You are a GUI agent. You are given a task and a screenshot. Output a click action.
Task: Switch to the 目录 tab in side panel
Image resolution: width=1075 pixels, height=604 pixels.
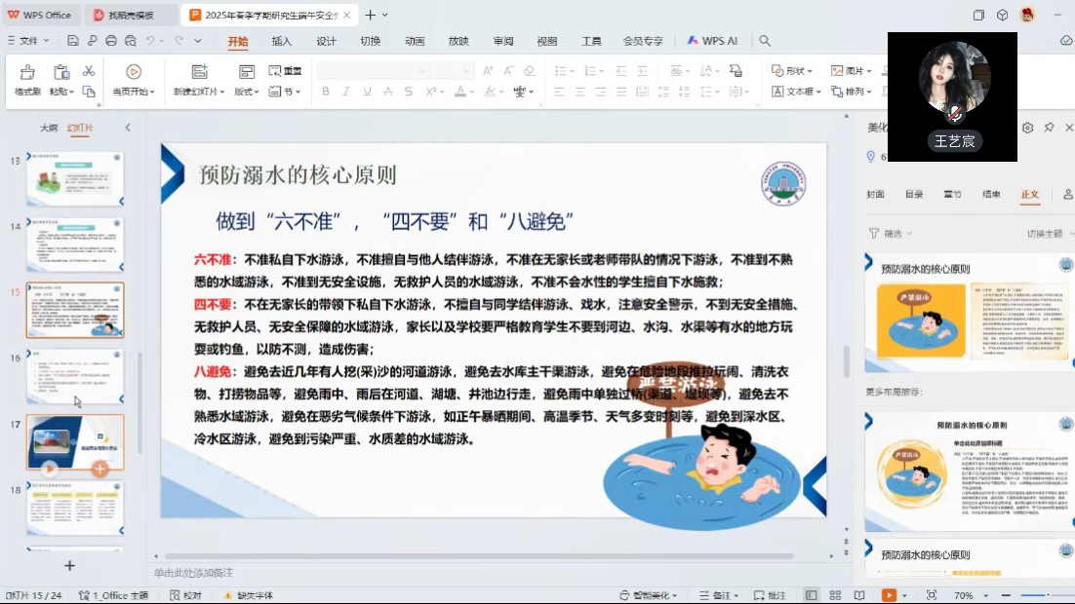pos(914,195)
